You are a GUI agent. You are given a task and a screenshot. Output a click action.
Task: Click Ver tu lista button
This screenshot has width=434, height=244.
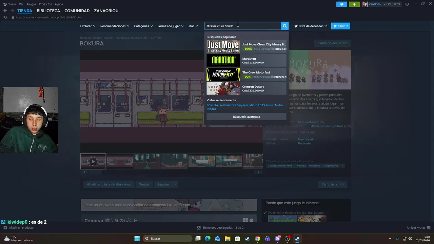click(333, 184)
